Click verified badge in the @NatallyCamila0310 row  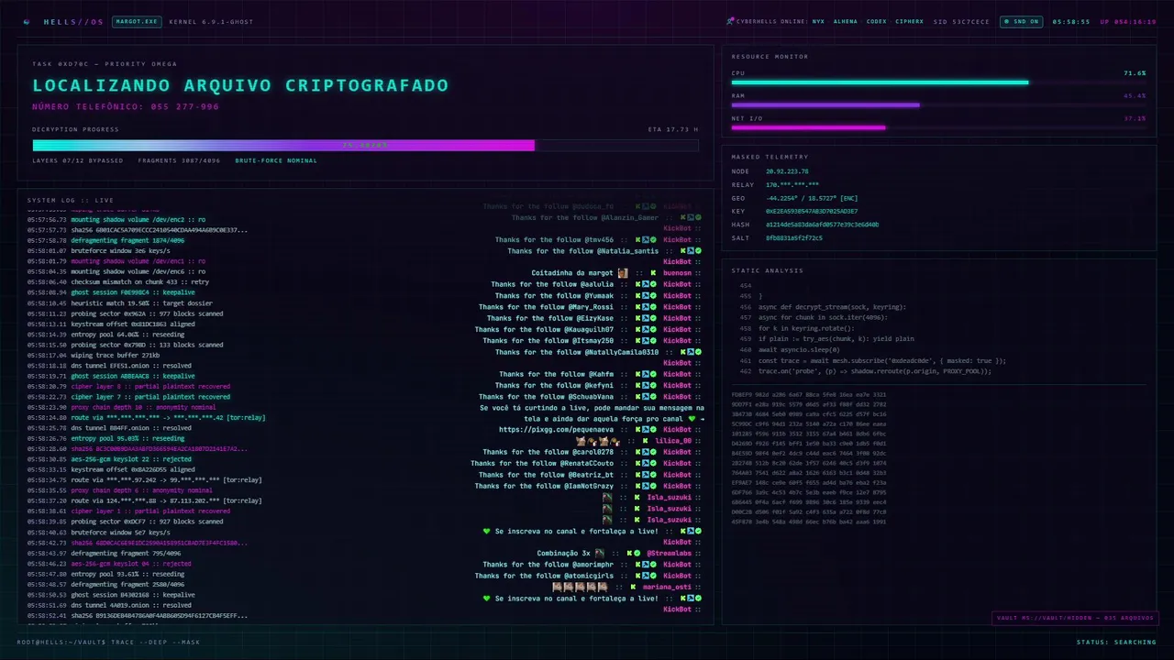point(698,352)
